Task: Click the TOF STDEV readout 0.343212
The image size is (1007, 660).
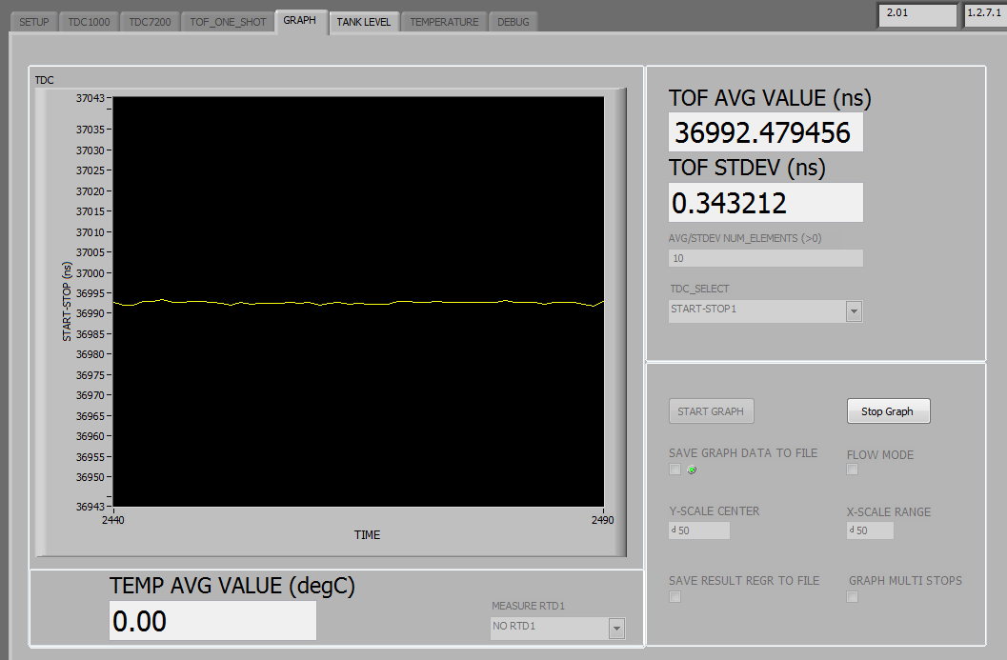Action: click(x=766, y=203)
